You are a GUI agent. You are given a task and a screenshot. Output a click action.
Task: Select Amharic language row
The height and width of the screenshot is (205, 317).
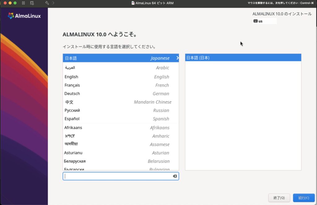121,136
